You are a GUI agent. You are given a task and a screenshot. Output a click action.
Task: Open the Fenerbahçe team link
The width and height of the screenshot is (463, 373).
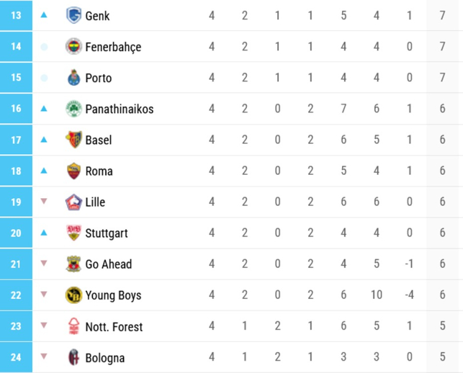click(113, 46)
